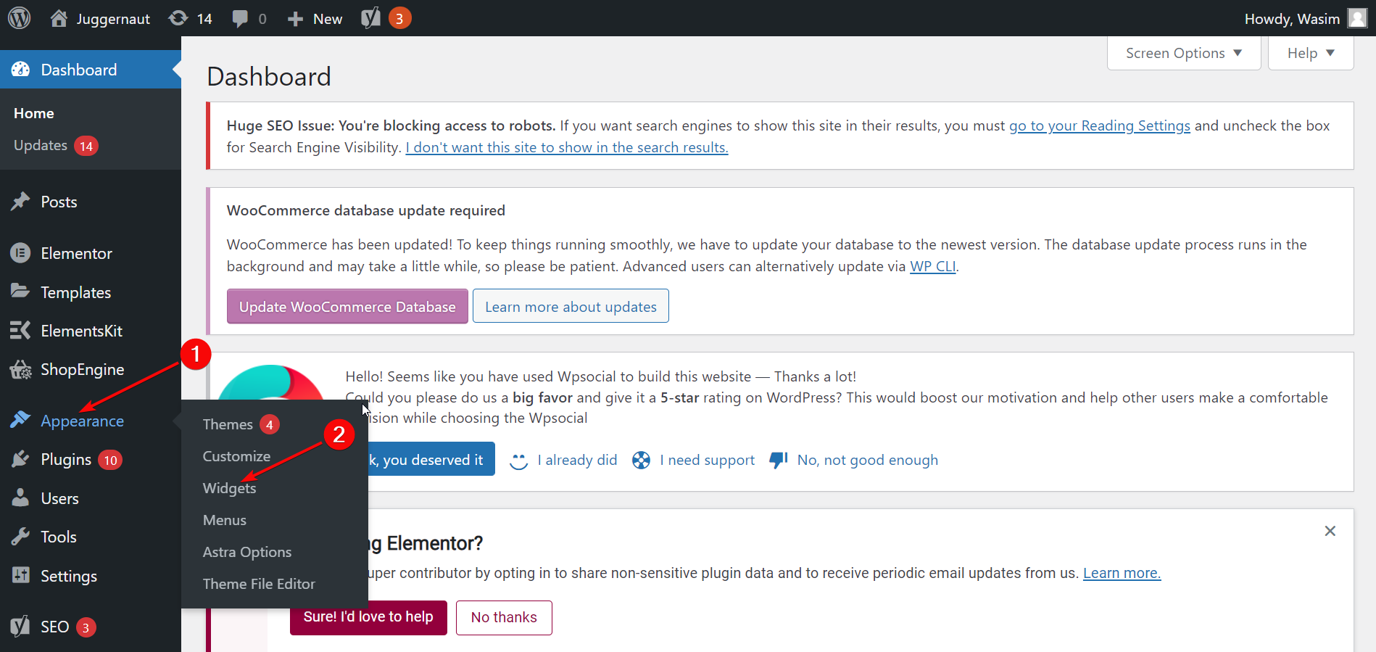Viewport: 1376px width, 652px height.
Task: Open Settings menu label
Action: [x=69, y=576]
